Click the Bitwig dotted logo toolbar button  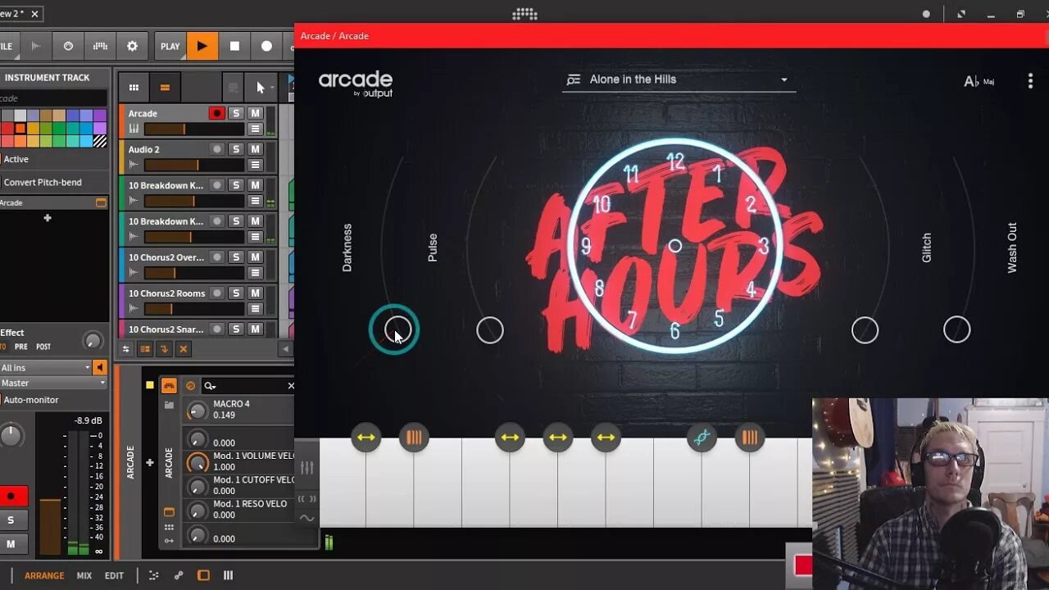[100, 46]
